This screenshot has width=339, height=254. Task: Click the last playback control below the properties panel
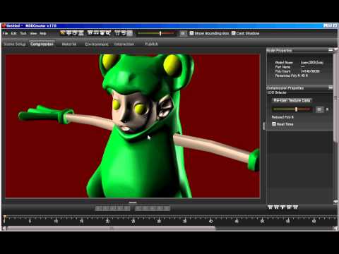(x=295, y=207)
